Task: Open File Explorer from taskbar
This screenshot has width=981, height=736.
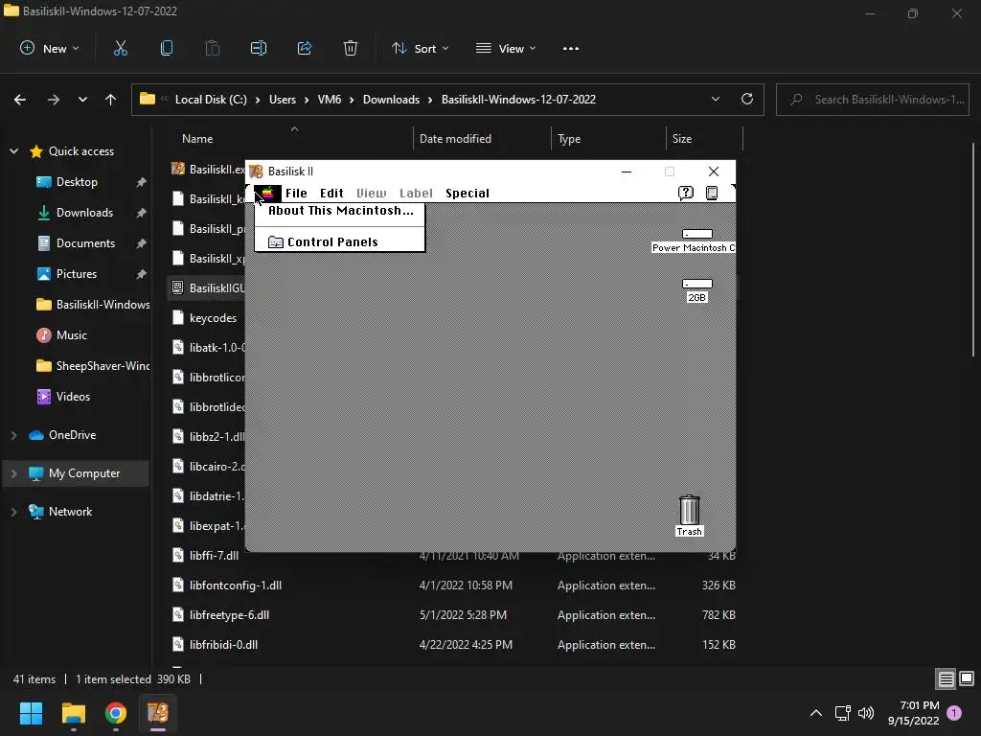Action: tap(73, 713)
